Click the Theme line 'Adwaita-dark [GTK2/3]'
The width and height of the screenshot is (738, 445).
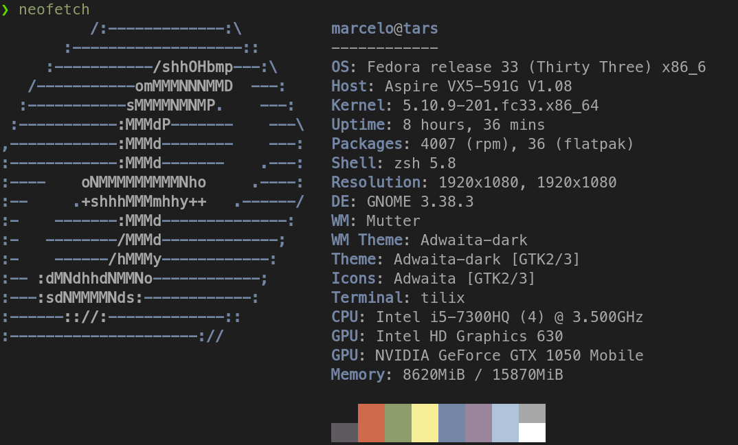(x=487, y=260)
